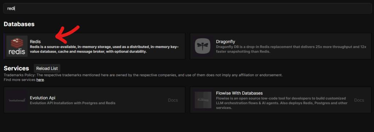Image resolution: width=374 pixels, height=132 pixels.
Task: Click the Databases section heading
Action: pyautogui.click(x=19, y=24)
